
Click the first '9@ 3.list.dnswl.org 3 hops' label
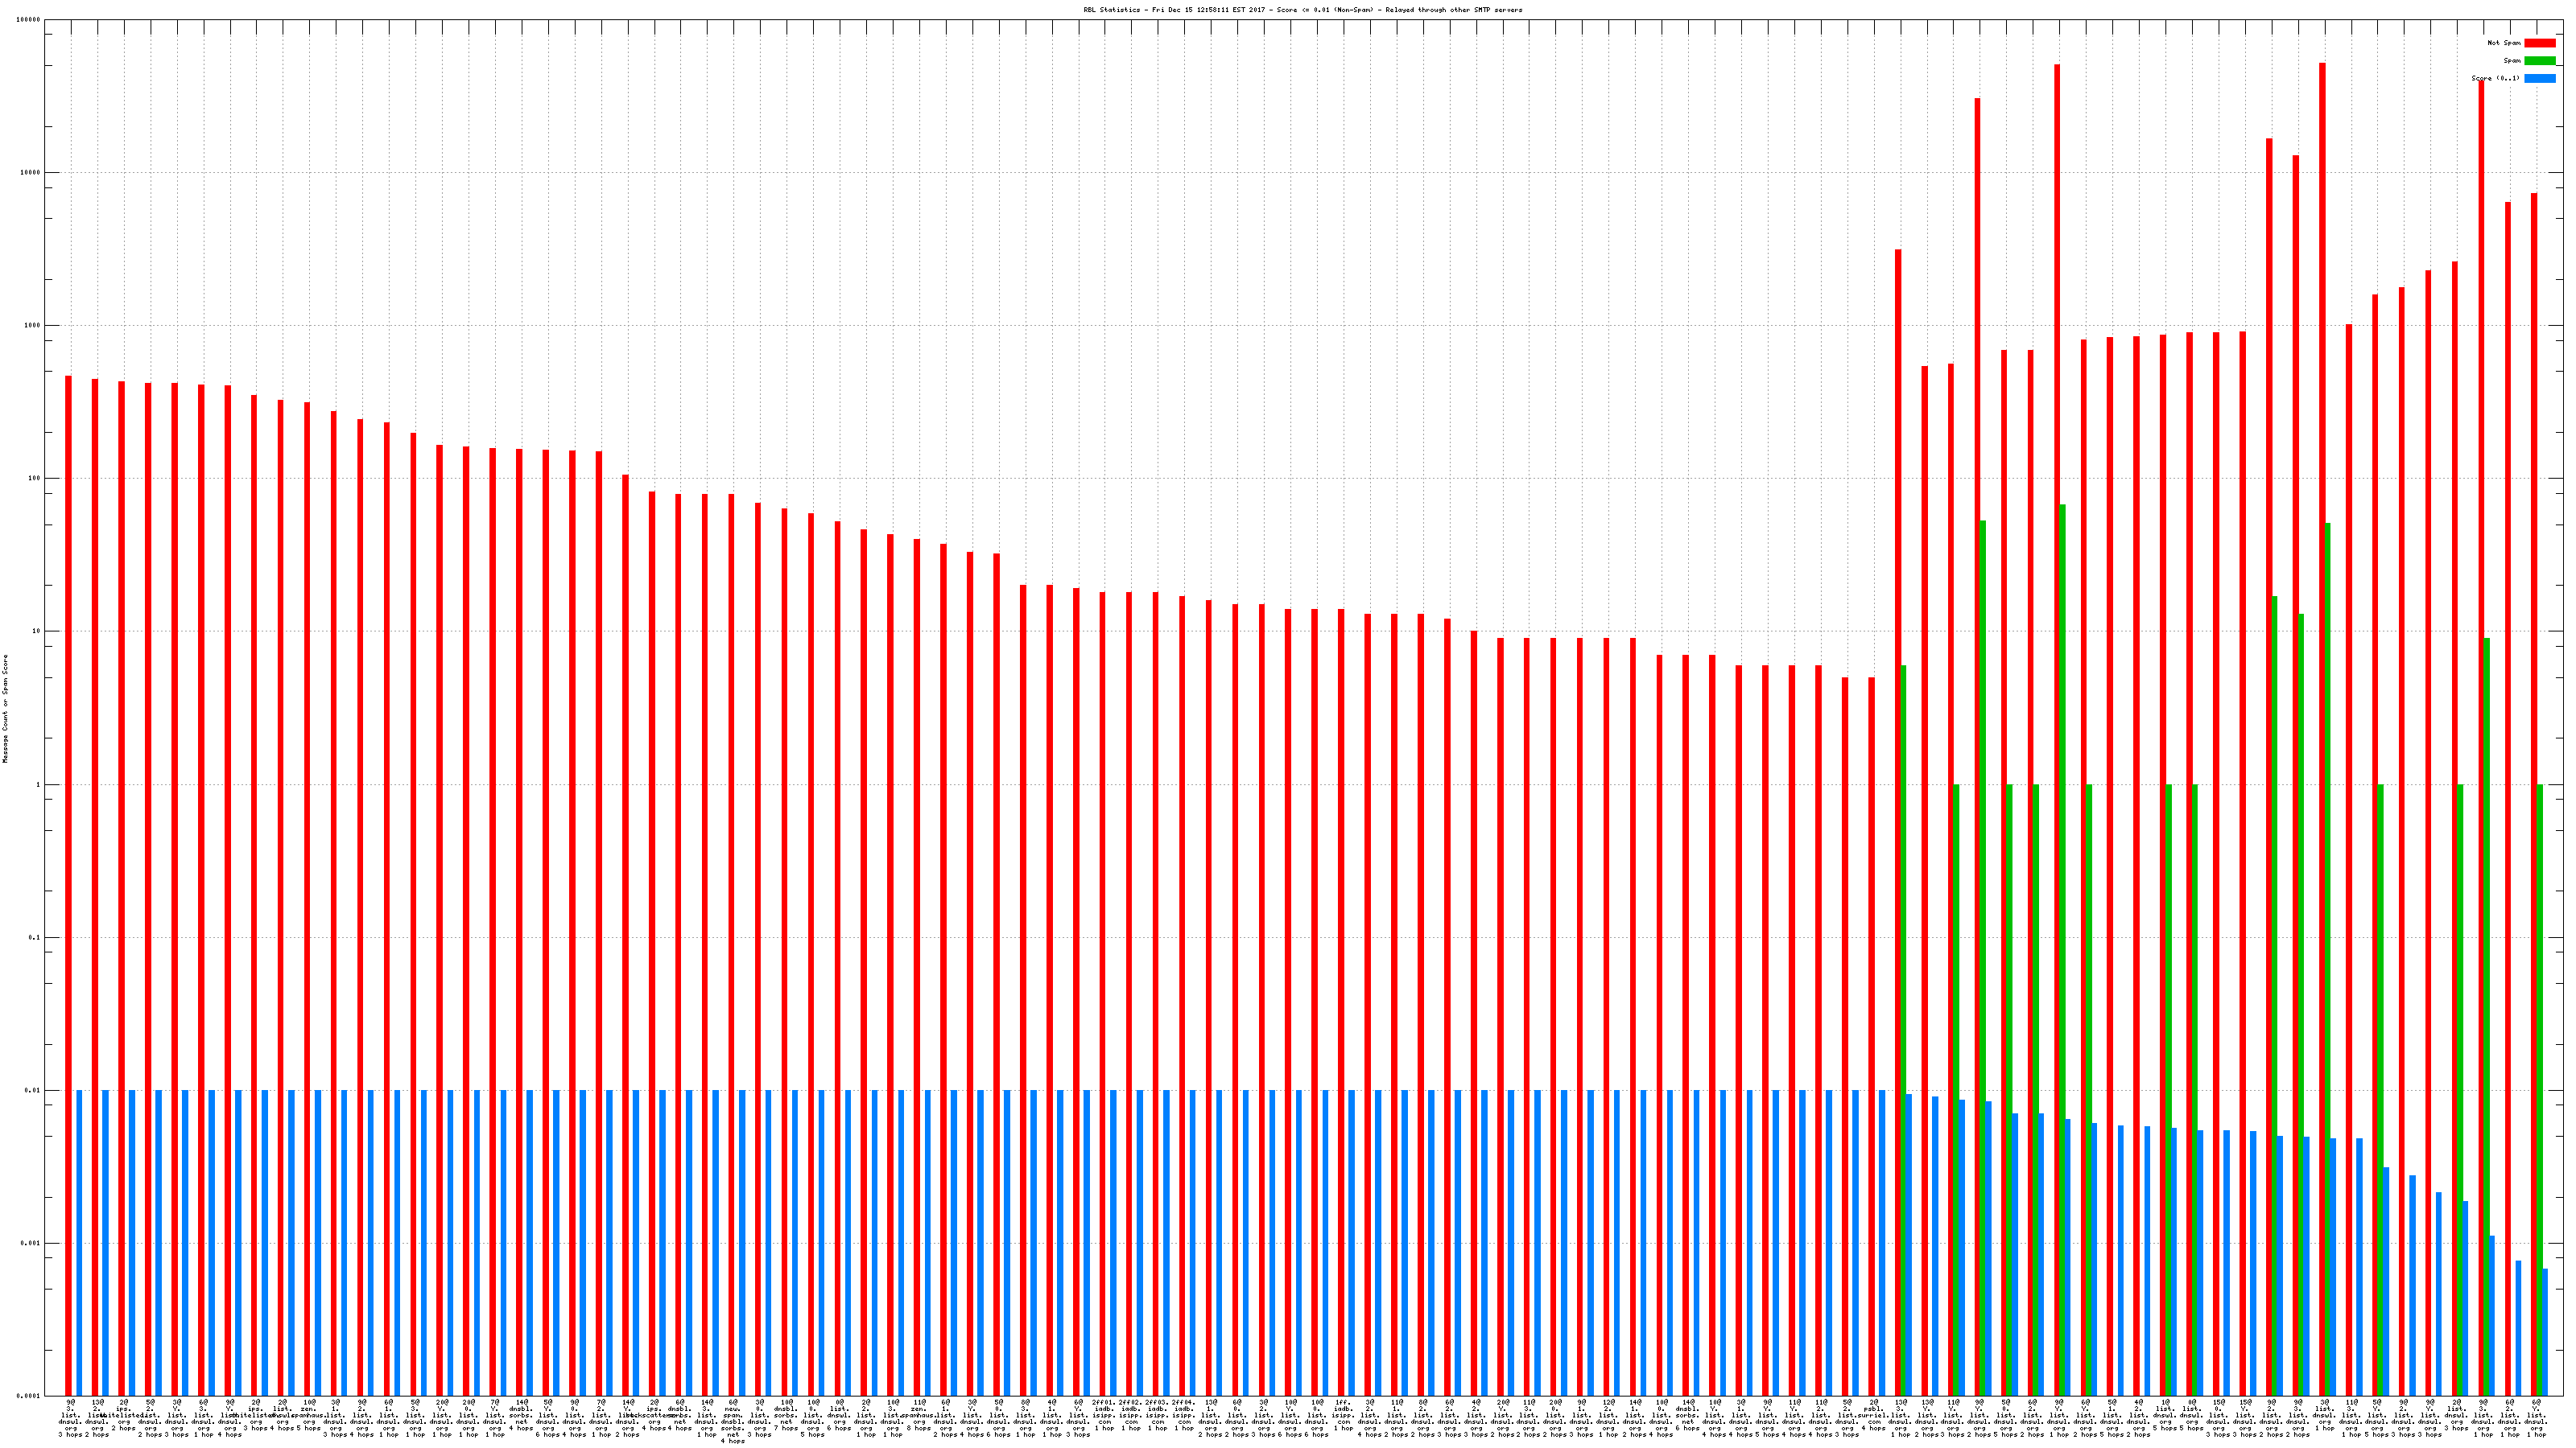pos(70,1418)
